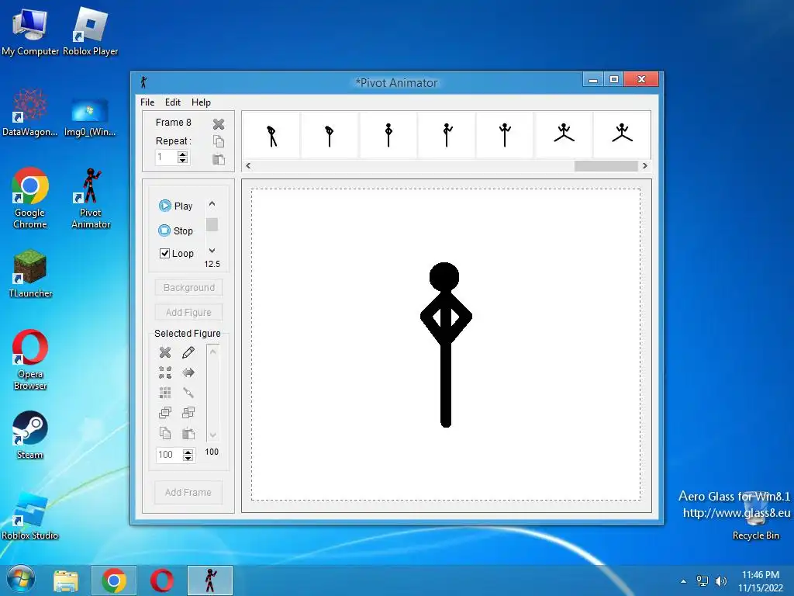Decrease Repeat count spinner

[183, 160]
